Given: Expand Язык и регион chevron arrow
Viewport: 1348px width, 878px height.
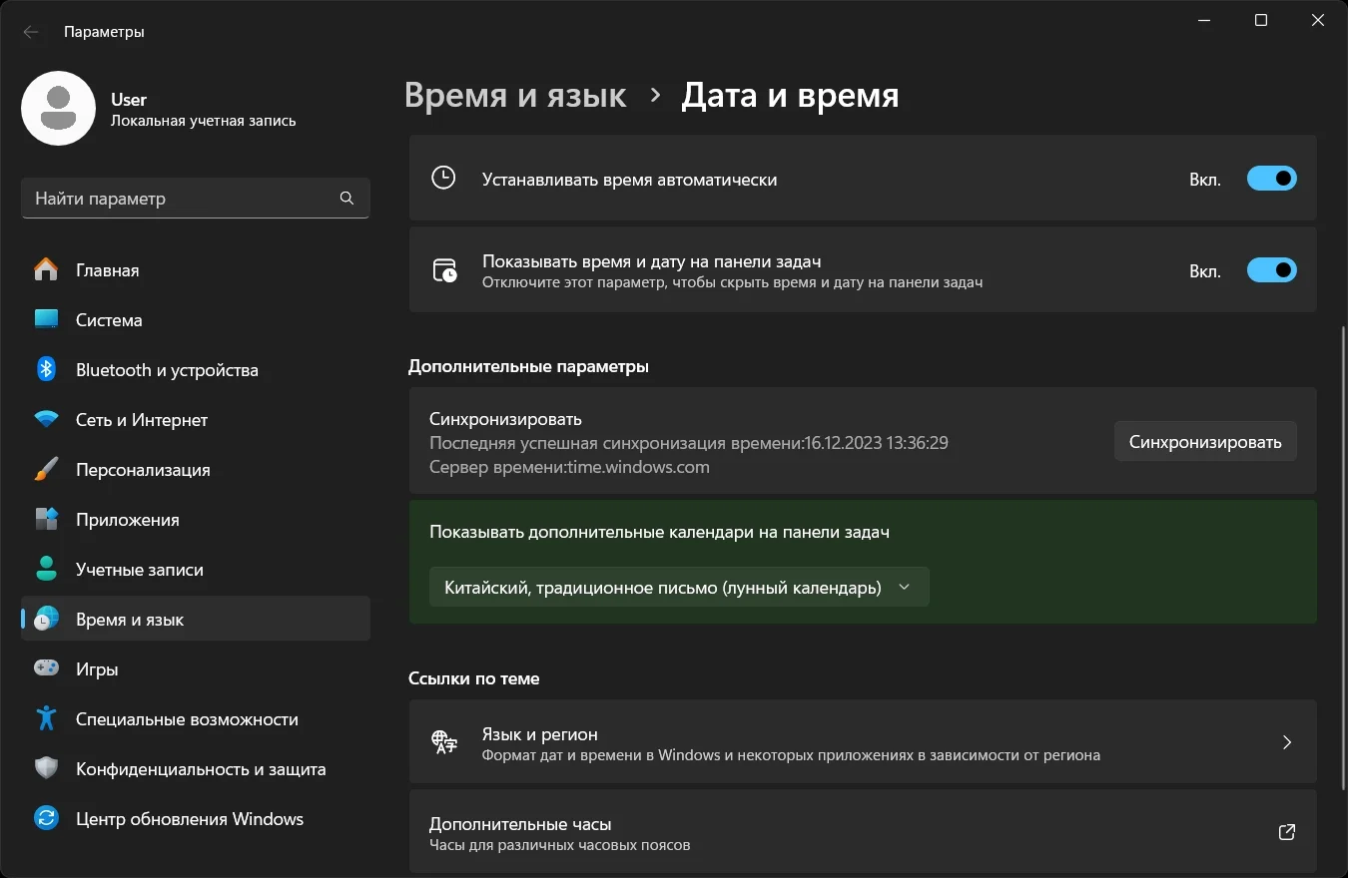Looking at the screenshot, I should tap(1287, 742).
